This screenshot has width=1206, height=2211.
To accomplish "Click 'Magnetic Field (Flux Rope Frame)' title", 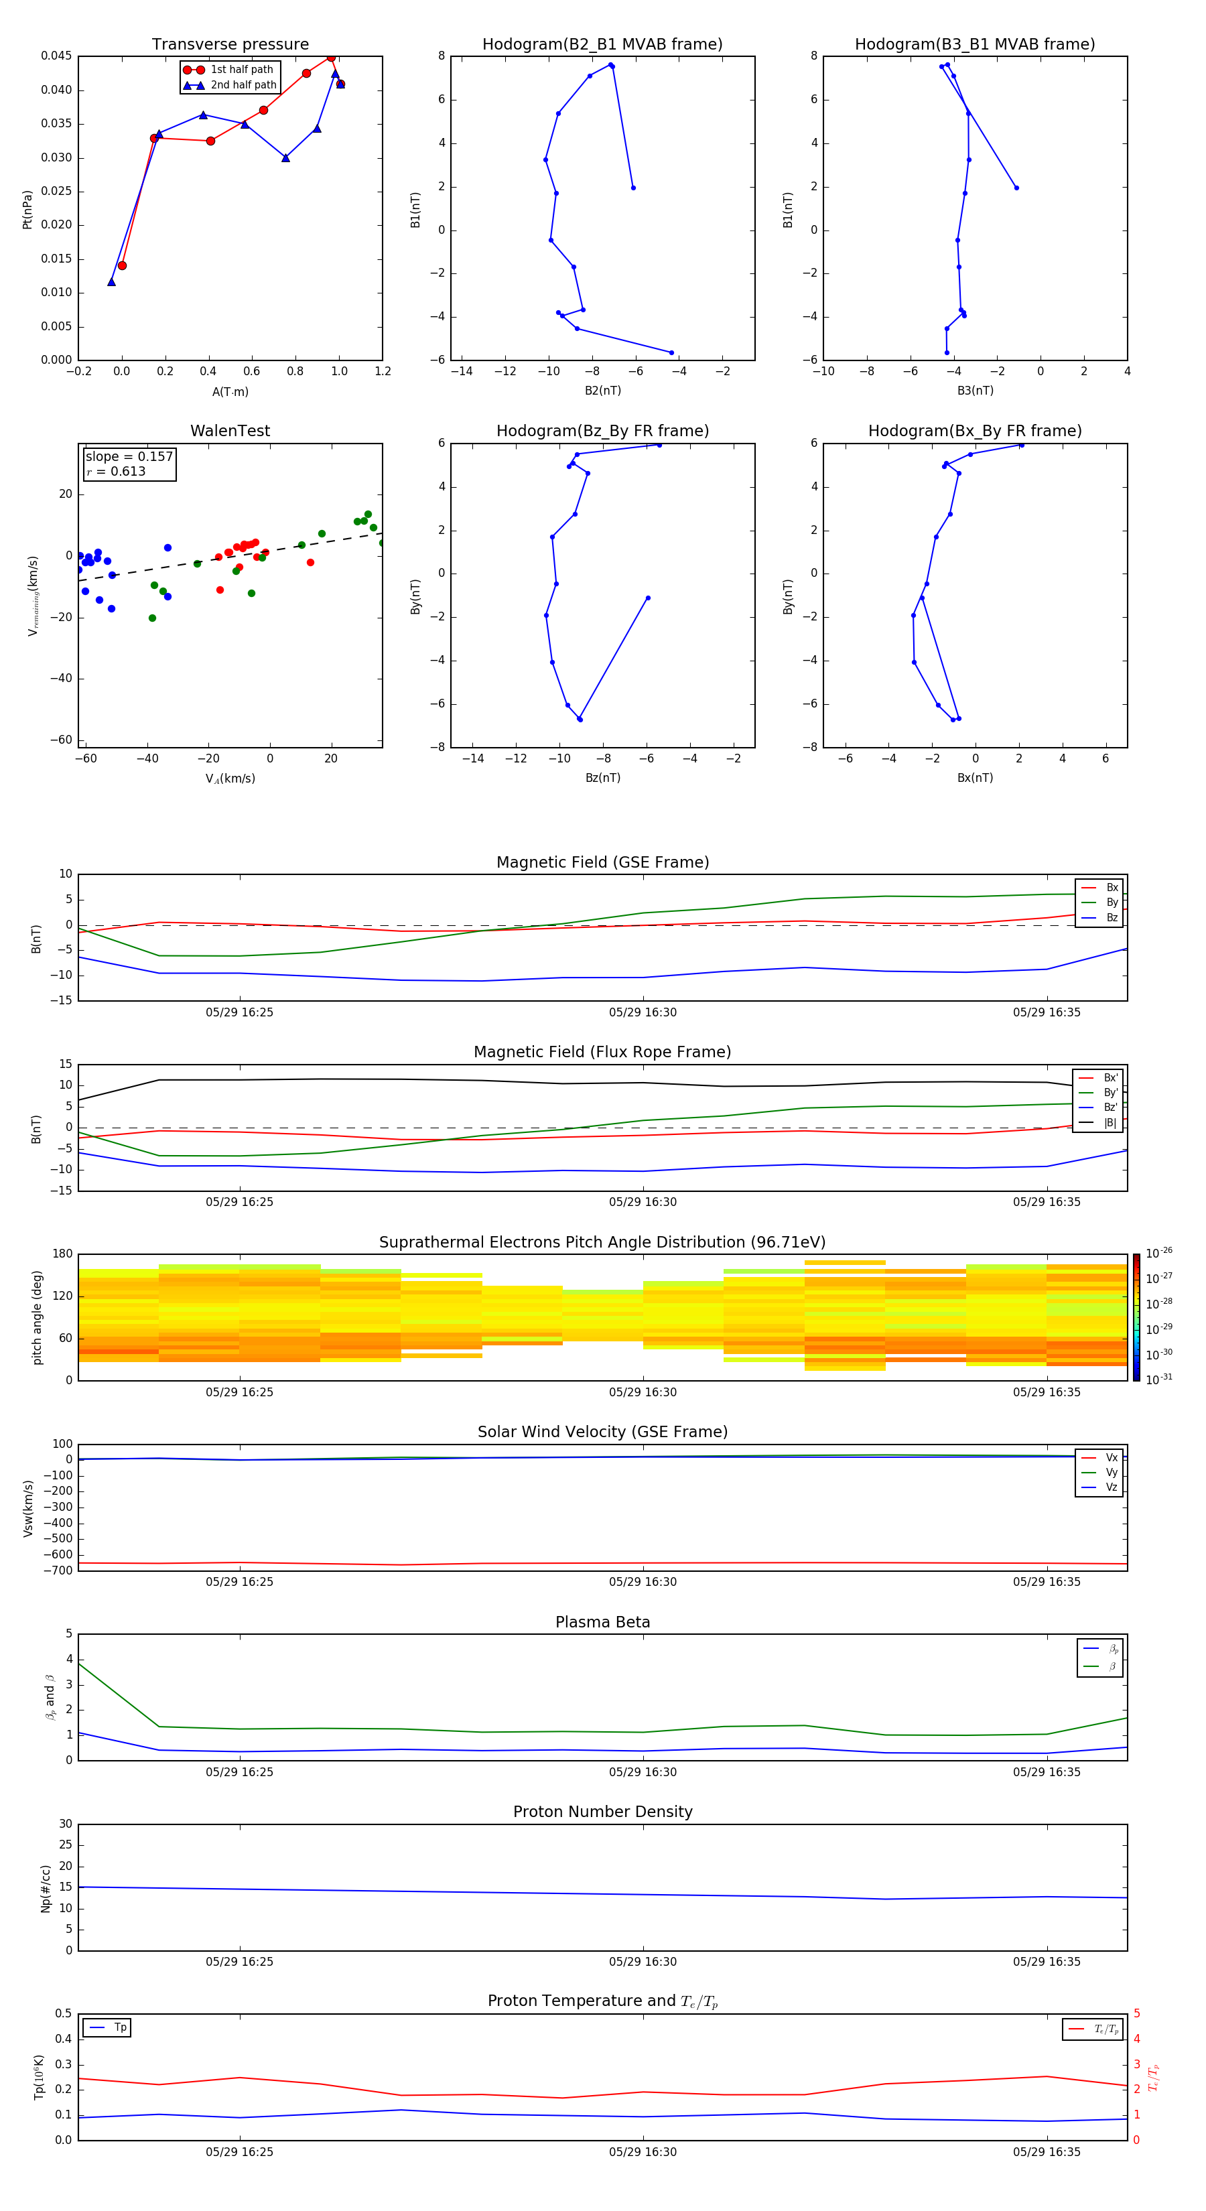I will pyautogui.click(x=602, y=1053).
